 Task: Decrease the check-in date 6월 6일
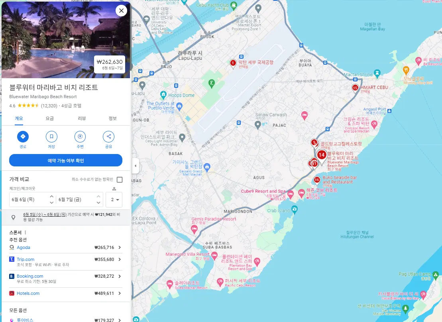click(x=51, y=203)
